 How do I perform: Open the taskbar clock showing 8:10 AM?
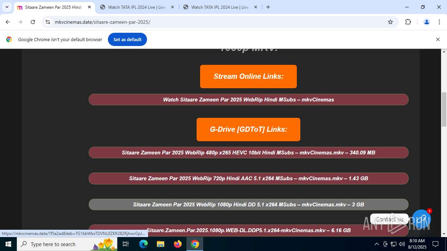pos(417,244)
